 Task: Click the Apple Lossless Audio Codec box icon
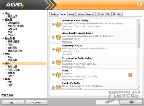click(58, 37)
